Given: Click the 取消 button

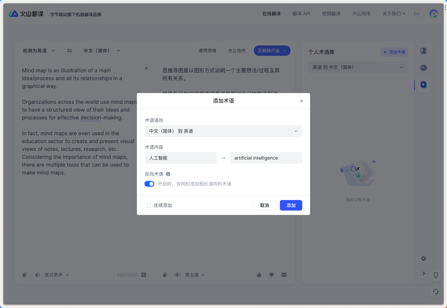Looking at the screenshot, I should pyautogui.click(x=265, y=205).
